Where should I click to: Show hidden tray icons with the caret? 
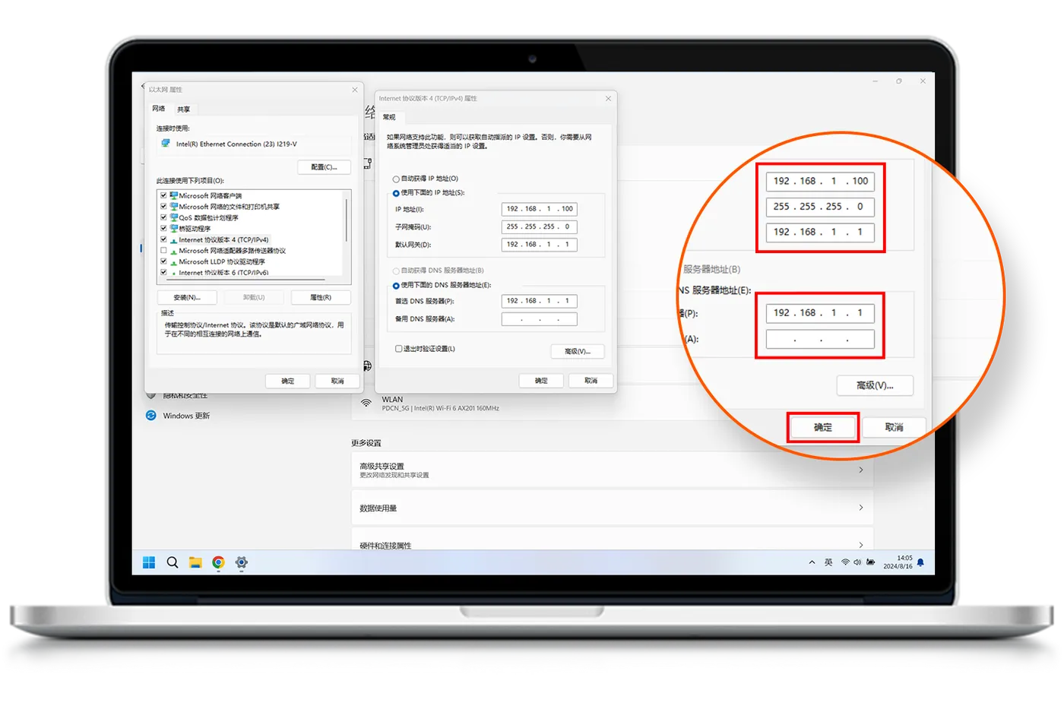pyautogui.click(x=812, y=562)
